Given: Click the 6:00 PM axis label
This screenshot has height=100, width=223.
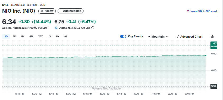Looking at the screenshot, I should [x=71, y=94].
